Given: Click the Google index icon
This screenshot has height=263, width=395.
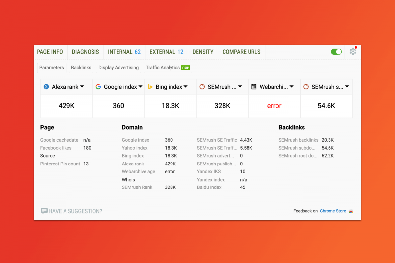Looking at the screenshot, I should (x=98, y=87).
